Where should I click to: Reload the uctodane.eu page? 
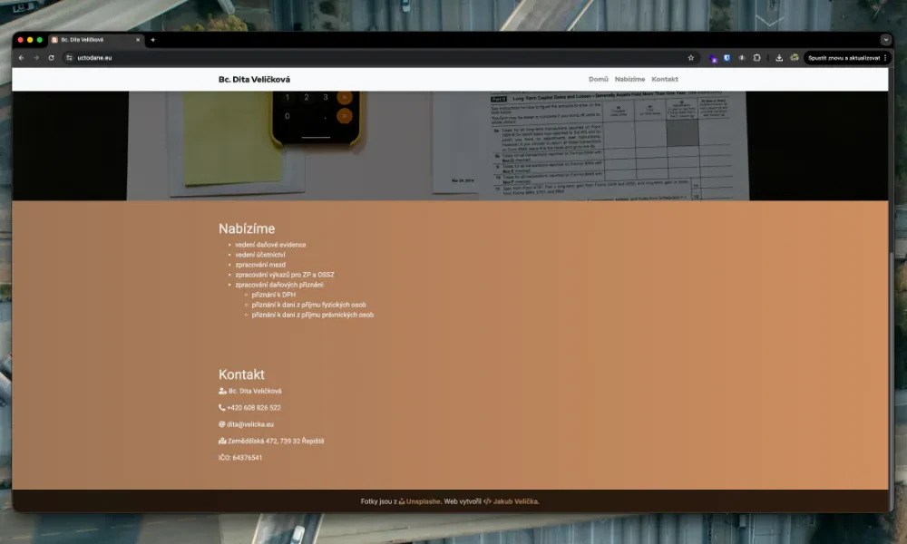(x=52, y=58)
